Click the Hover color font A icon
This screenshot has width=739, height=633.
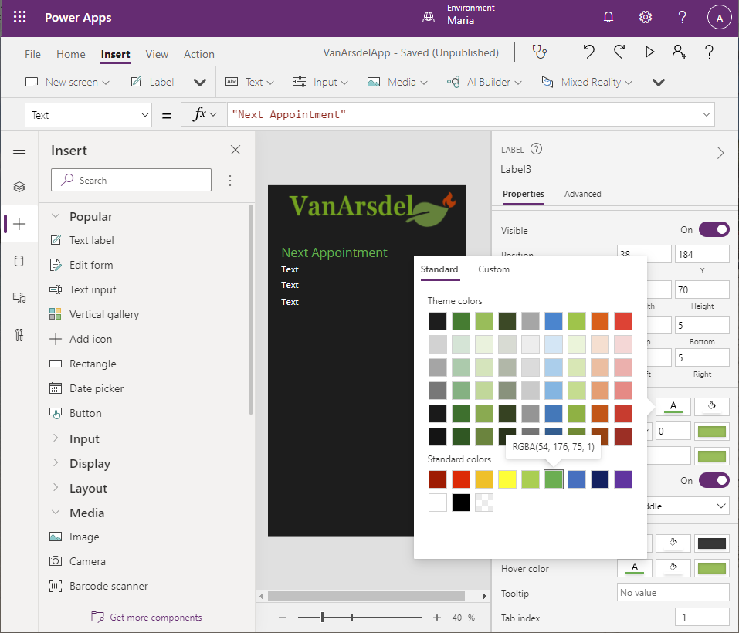pos(635,568)
